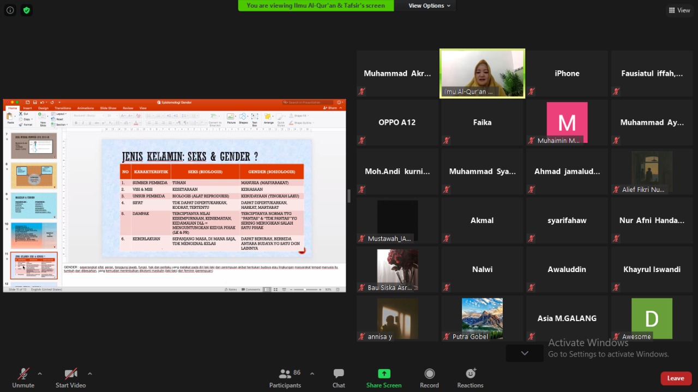Click the green Share Screen icon

click(x=384, y=374)
